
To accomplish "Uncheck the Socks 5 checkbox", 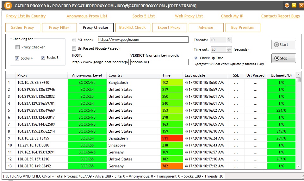I will 43,58.
